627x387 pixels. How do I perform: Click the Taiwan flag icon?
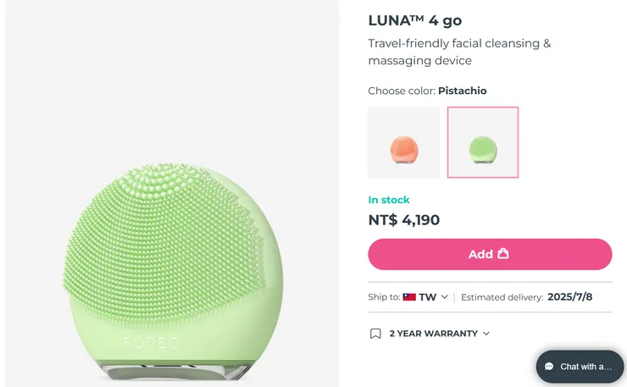pos(409,297)
